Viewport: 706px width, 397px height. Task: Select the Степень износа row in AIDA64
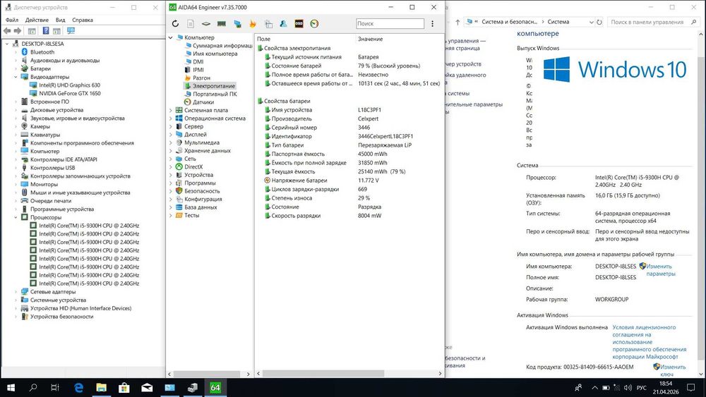coord(349,198)
